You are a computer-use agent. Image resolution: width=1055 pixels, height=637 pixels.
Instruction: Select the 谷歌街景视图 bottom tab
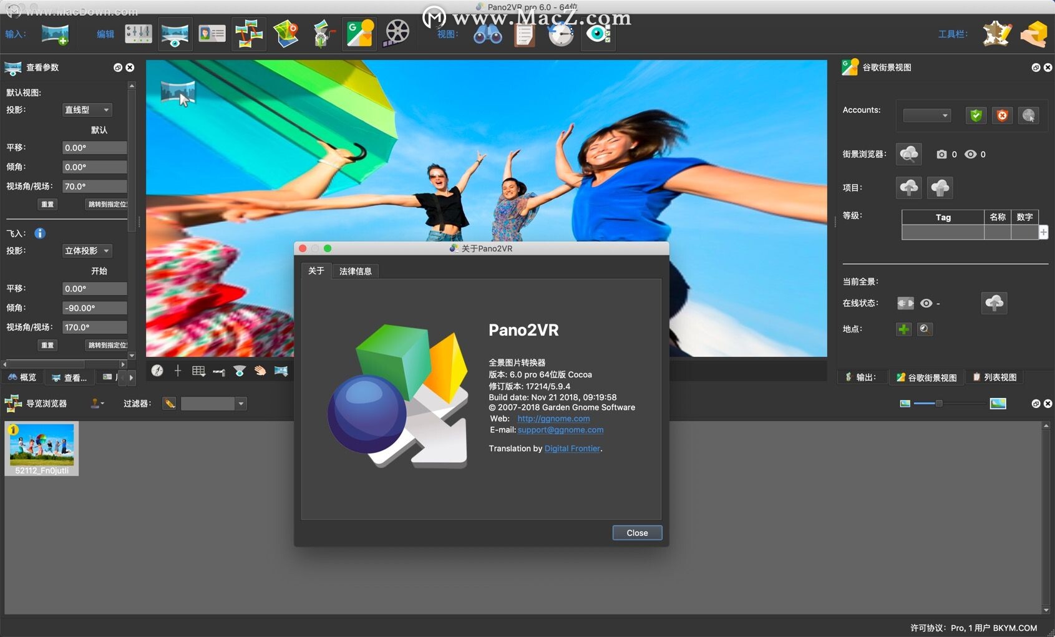click(926, 377)
